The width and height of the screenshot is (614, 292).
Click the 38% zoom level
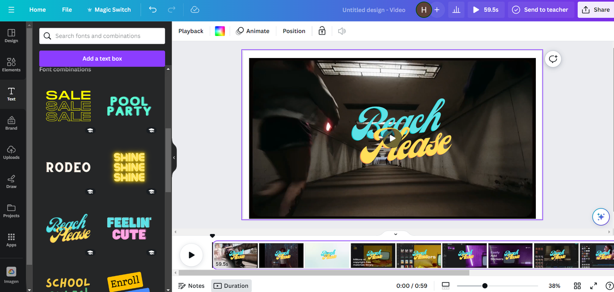pos(555,286)
